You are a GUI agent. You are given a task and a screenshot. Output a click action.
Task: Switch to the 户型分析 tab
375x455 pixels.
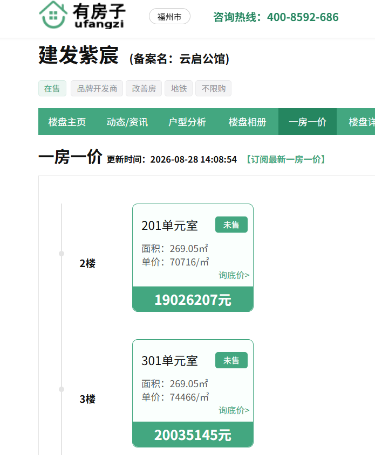[187, 122]
